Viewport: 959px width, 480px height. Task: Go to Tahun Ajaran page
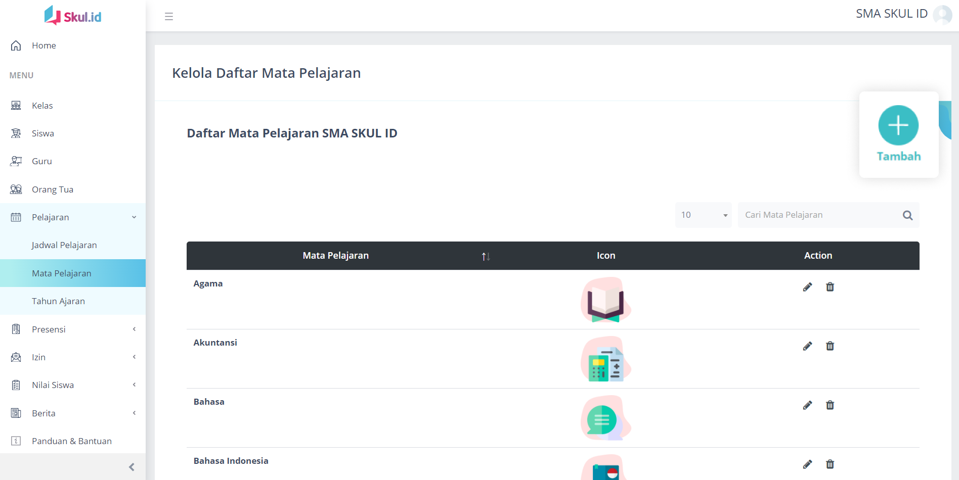pos(58,301)
